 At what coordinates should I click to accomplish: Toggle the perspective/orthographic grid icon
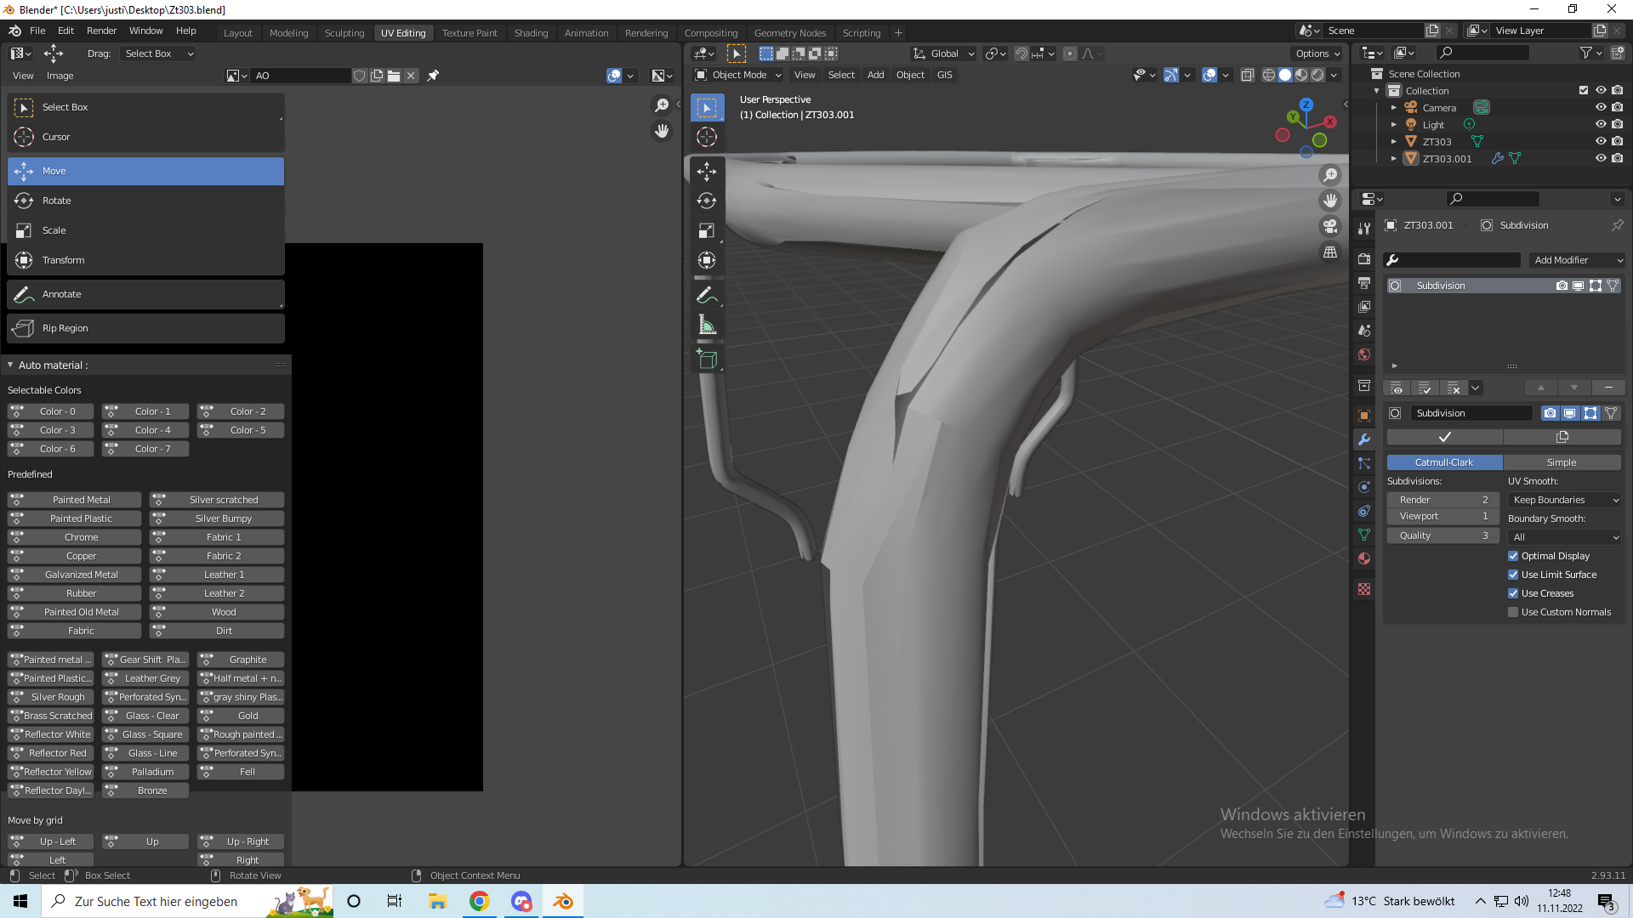point(1330,252)
